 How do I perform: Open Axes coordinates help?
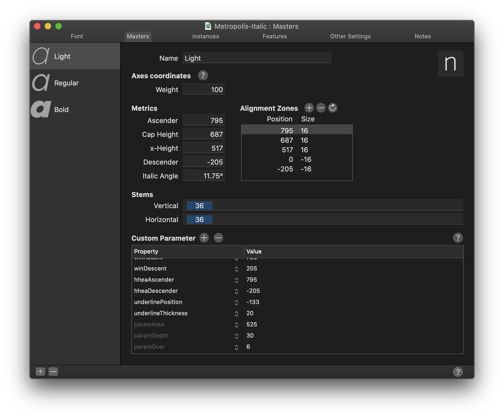click(203, 76)
